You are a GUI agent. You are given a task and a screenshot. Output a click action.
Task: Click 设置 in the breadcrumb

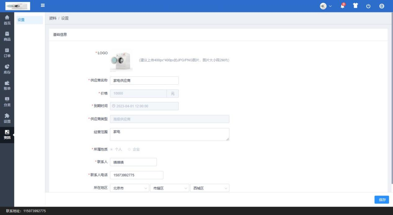tap(65, 18)
